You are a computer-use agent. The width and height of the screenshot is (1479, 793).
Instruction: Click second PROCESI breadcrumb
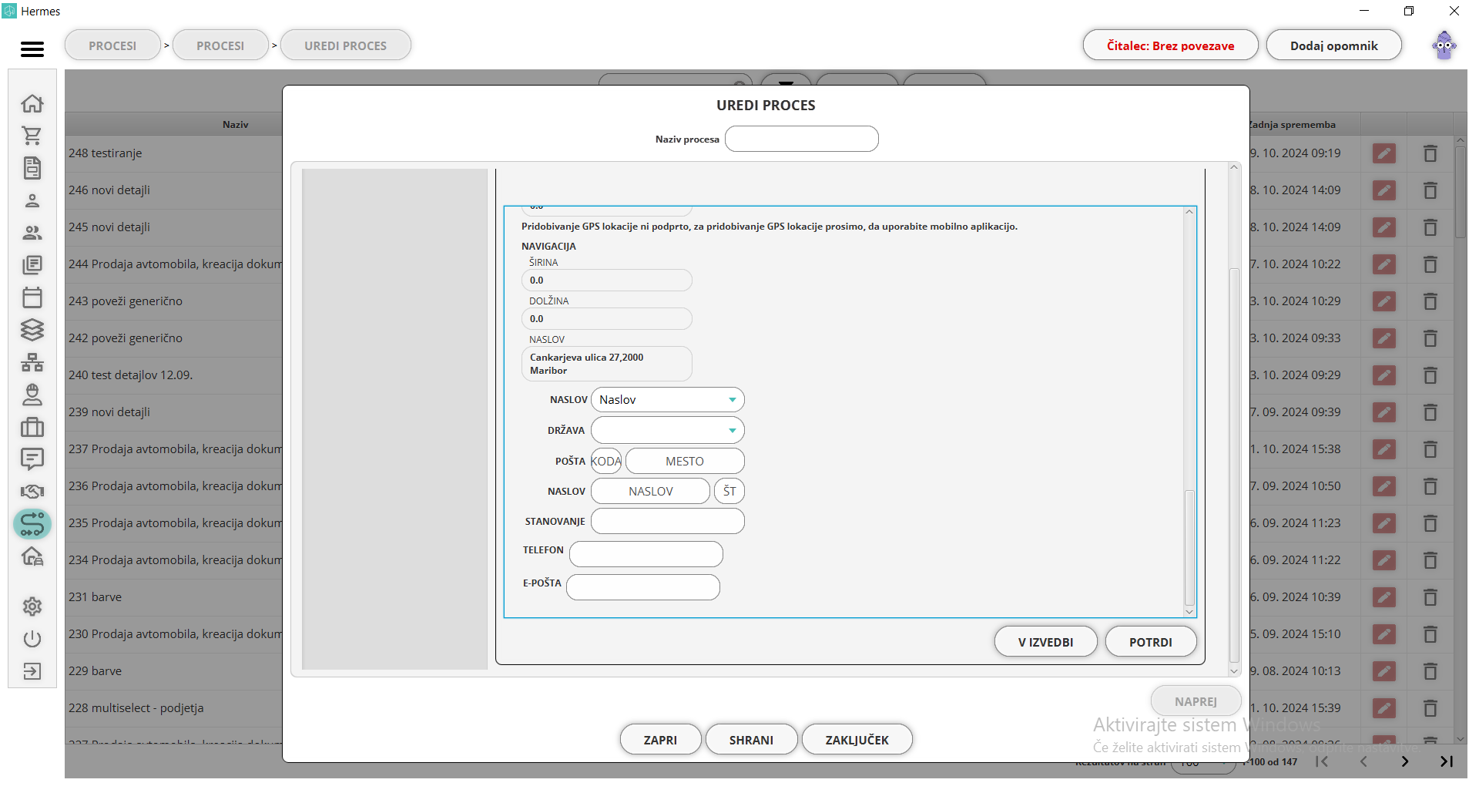pos(220,45)
